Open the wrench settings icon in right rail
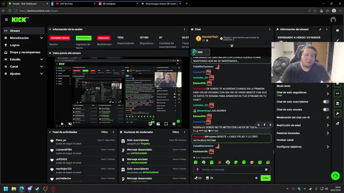 [338, 113]
